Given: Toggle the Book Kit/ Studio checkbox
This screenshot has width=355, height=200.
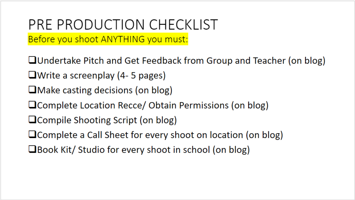Looking at the screenshot, I should [32, 149].
